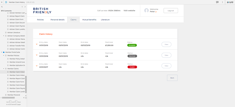This screenshot has width=235, height=107.
Task: Open the Mutual benefits tab
Action: 89,20
